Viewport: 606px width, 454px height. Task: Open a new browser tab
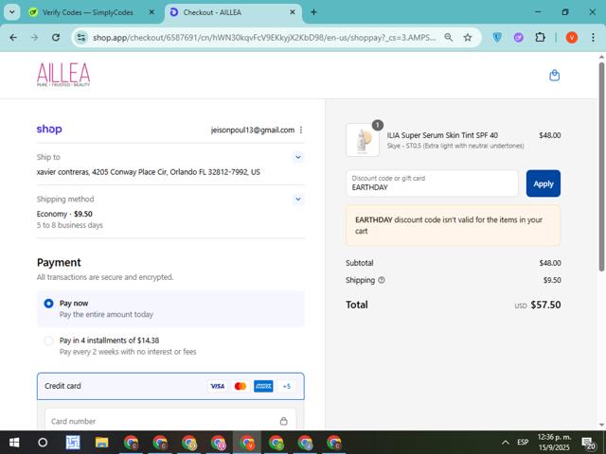tap(313, 12)
